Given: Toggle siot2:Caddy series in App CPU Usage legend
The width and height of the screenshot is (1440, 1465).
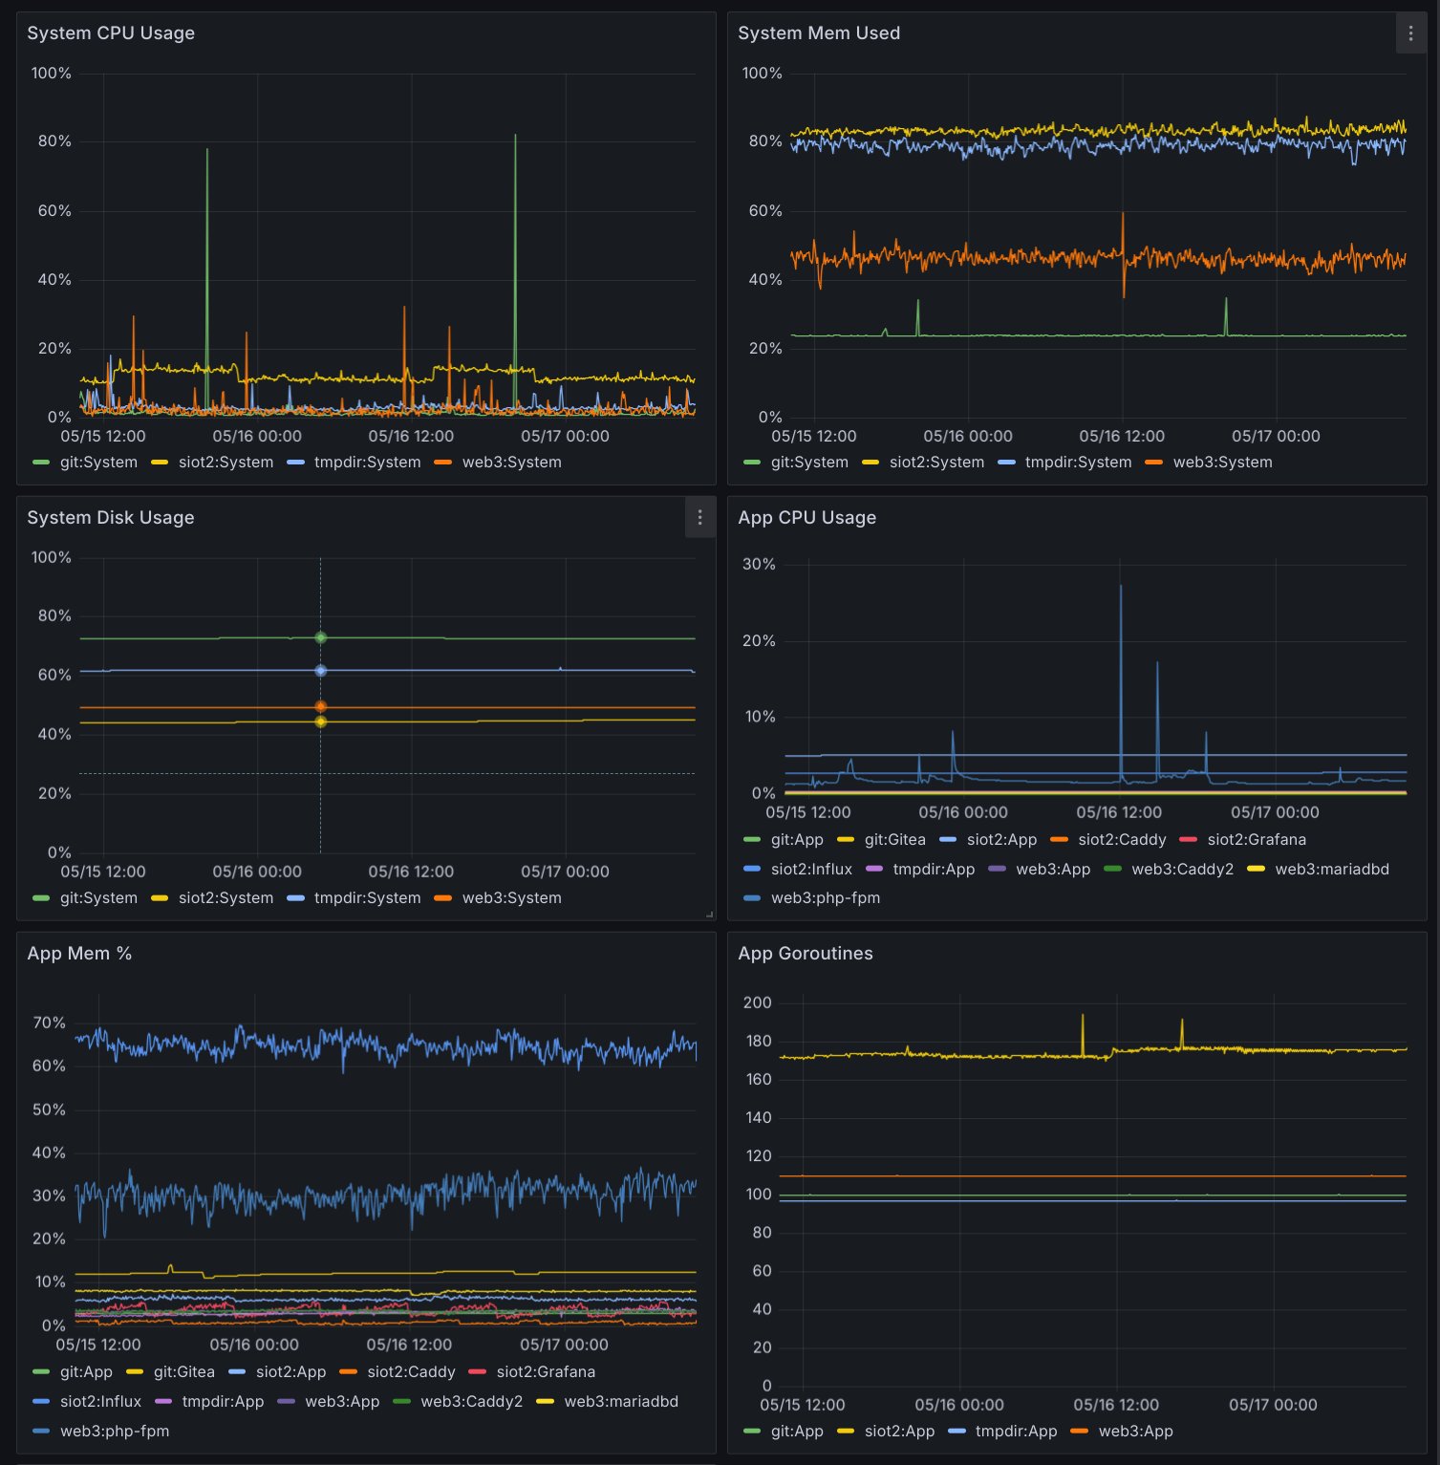Looking at the screenshot, I should click(1122, 840).
